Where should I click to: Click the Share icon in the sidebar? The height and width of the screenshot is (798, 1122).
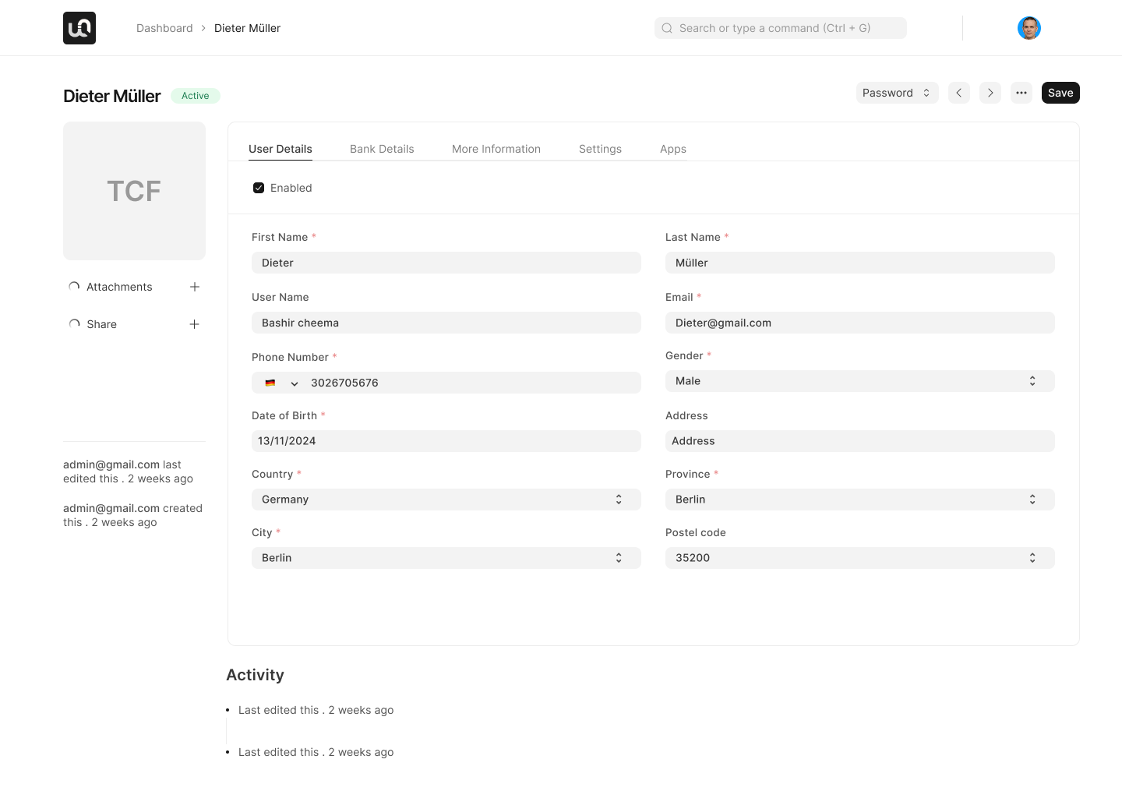coord(74,324)
